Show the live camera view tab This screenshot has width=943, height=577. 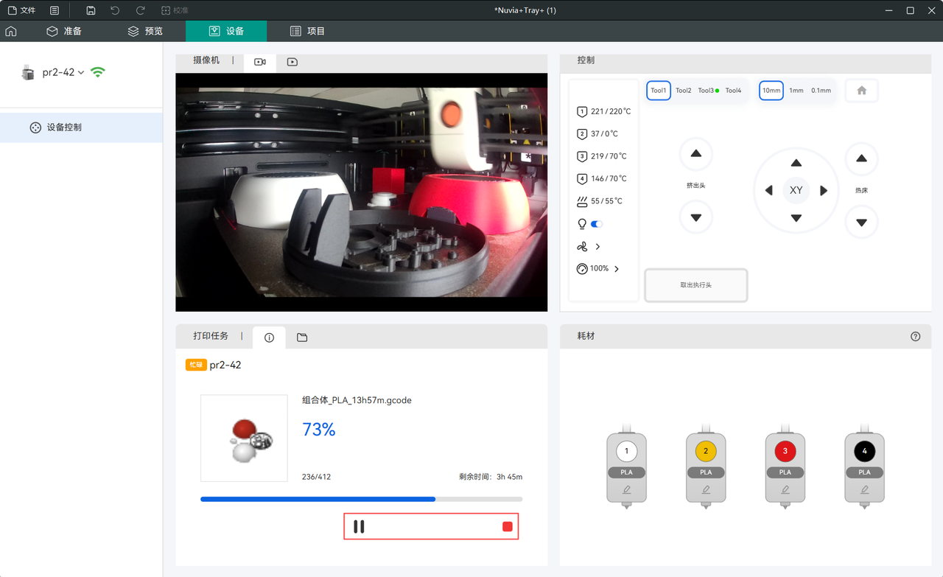pos(260,62)
